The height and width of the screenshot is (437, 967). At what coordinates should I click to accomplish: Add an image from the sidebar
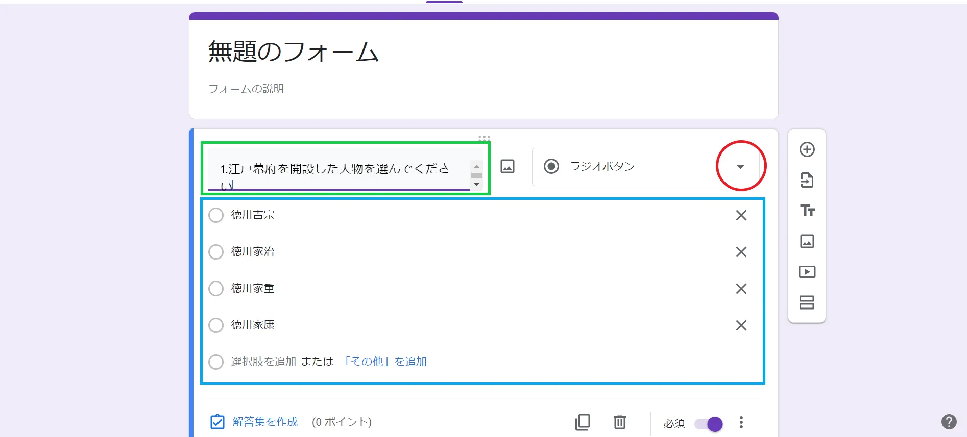(807, 241)
